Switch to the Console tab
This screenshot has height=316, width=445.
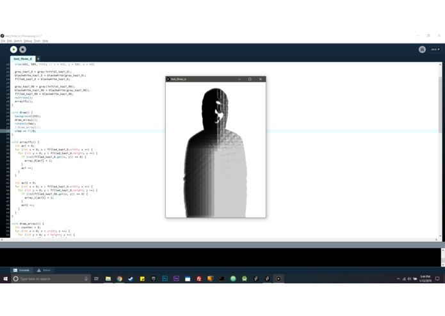coord(21,270)
